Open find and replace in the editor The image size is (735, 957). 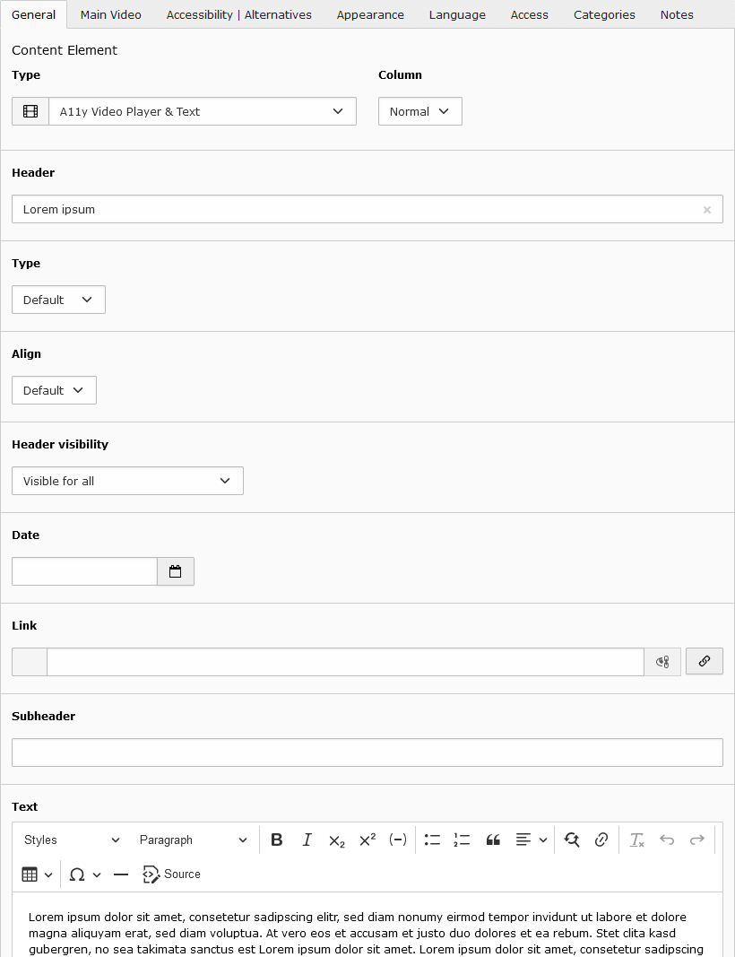(572, 840)
